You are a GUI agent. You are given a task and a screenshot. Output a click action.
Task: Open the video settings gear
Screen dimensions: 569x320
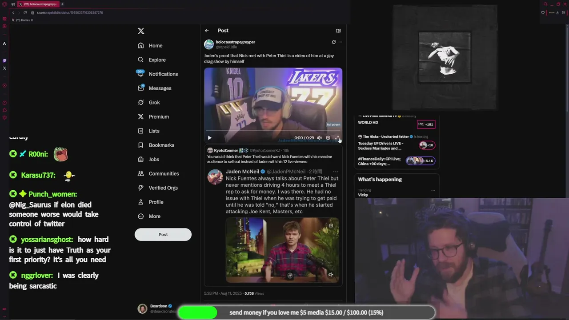pos(328,138)
